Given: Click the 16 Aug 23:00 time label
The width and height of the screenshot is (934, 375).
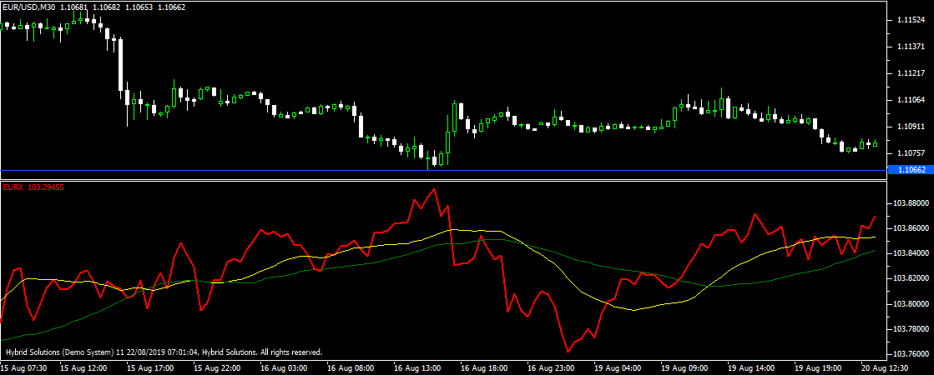Looking at the screenshot, I should tap(553, 368).
